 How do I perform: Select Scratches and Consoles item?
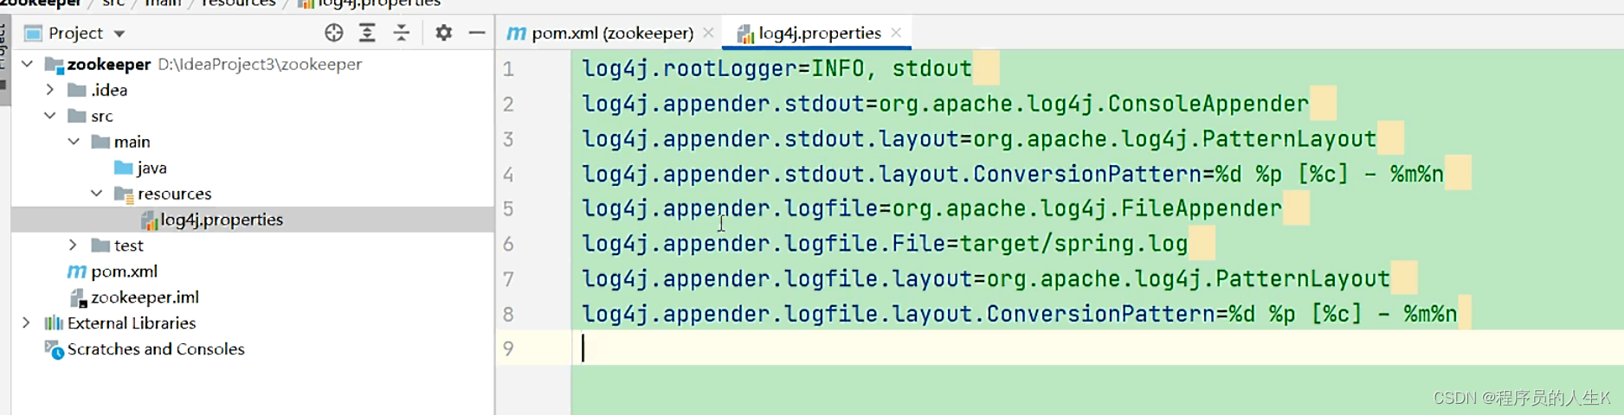pos(156,349)
